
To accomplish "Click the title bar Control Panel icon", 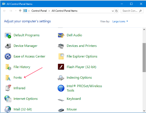I will (x=4, y=4).
